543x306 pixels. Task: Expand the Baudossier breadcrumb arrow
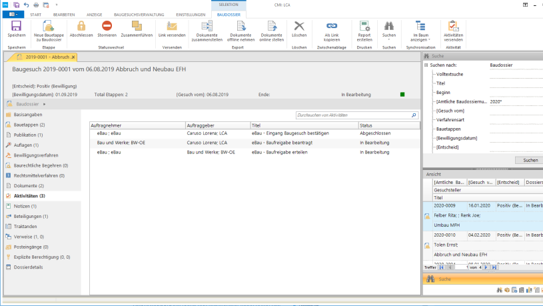[x=45, y=104]
